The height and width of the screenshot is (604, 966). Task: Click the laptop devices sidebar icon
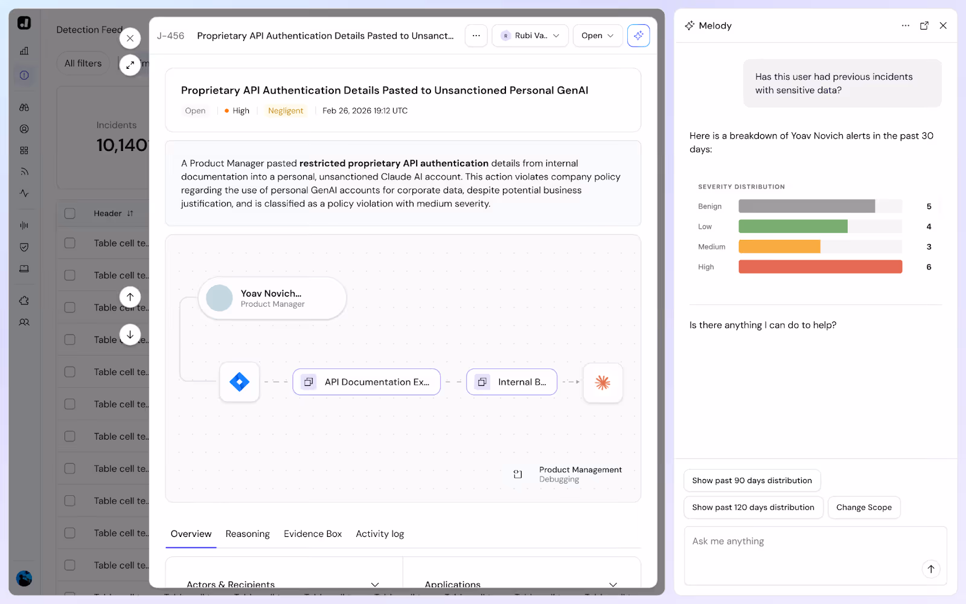click(24, 269)
